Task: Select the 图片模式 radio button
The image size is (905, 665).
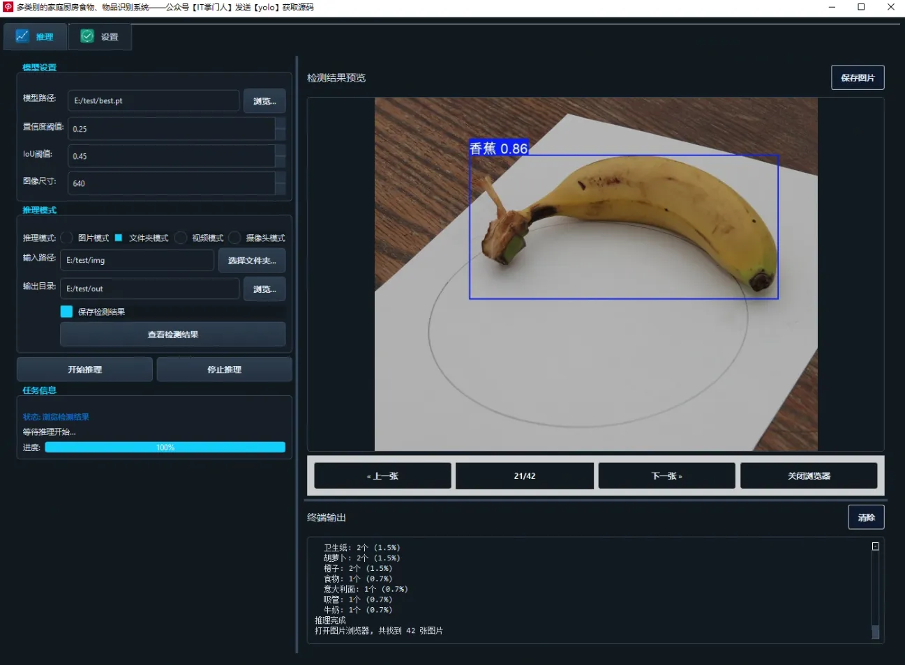Action: [x=67, y=238]
